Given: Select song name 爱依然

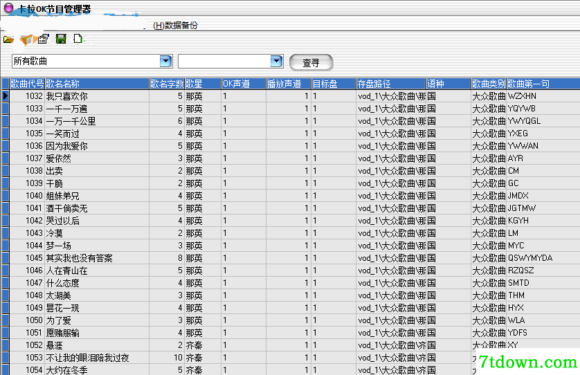Looking at the screenshot, I should point(58,158).
